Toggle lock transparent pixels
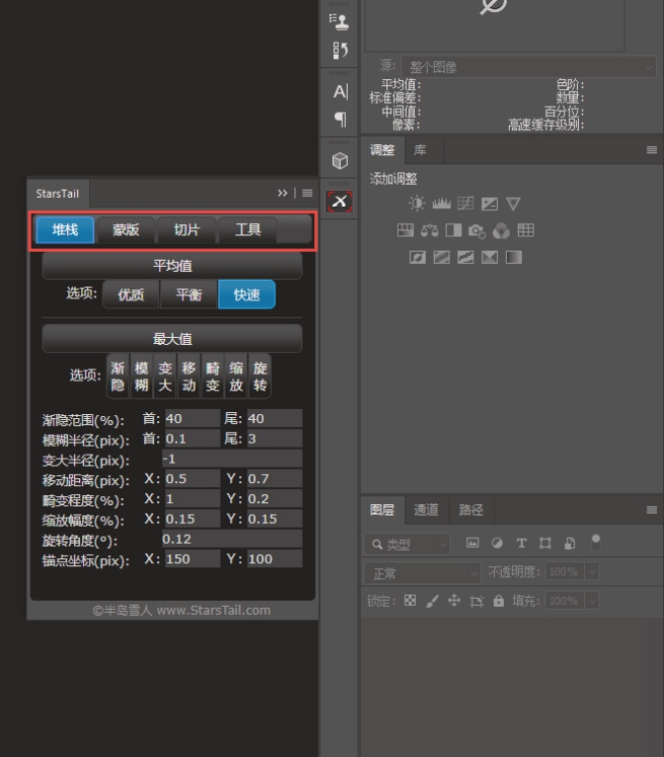The height and width of the screenshot is (757, 664). (x=410, y=601)
